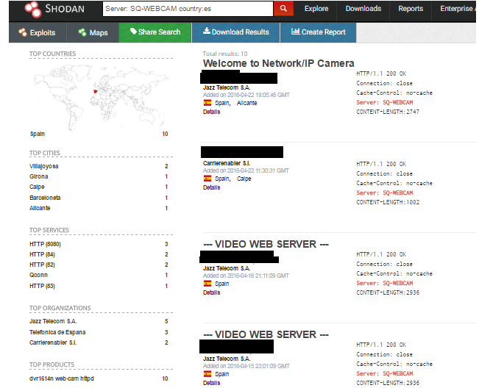Click the Download Results arrow icon
The image size is (479, 388).
(x=207, y=31)
